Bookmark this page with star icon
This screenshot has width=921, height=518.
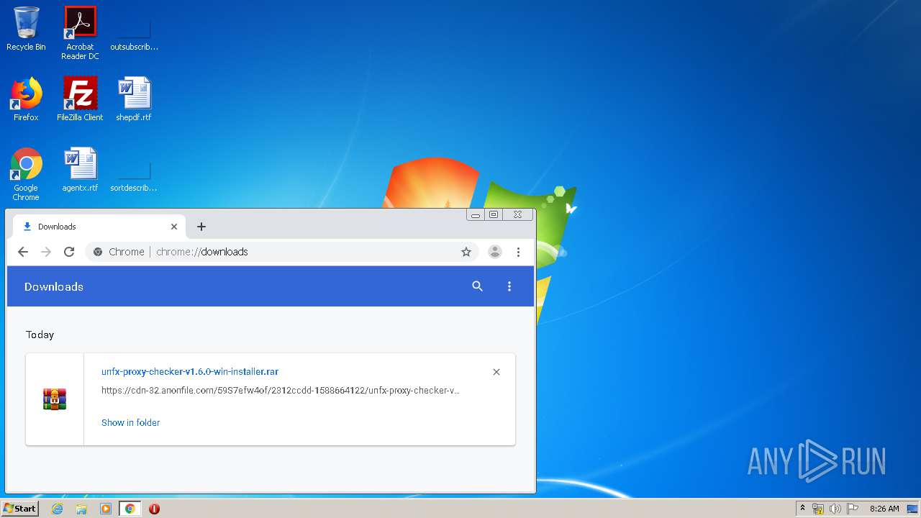tap(466, 252)
